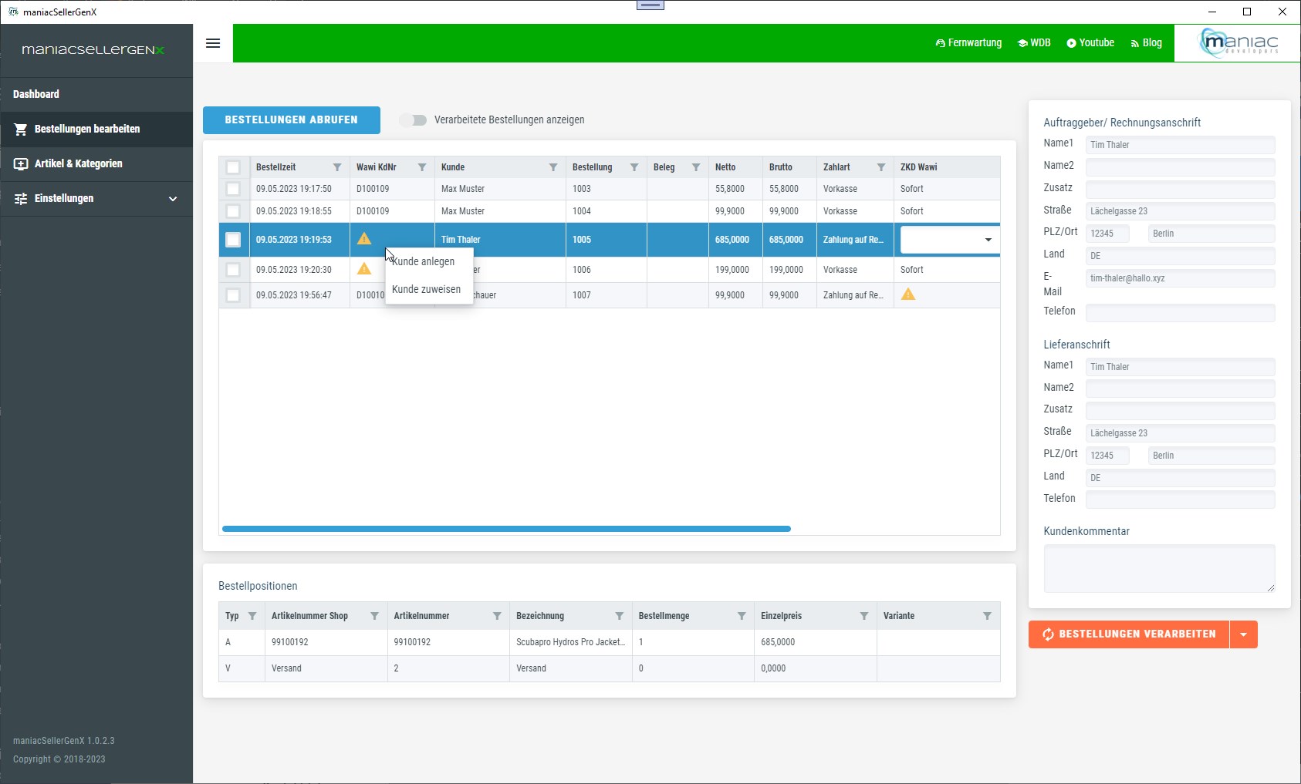Image resolution: width=1301 pixels, height=784 pixels.
Task: Filter the Bestellzeit column
Action: [337, 167]
